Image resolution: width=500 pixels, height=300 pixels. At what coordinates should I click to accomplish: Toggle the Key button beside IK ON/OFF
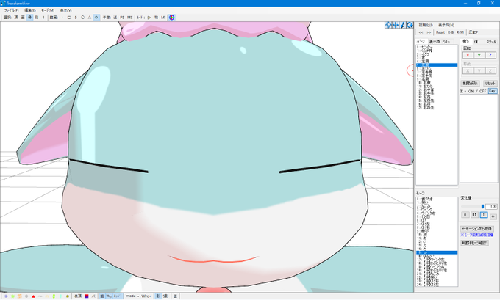493,91
